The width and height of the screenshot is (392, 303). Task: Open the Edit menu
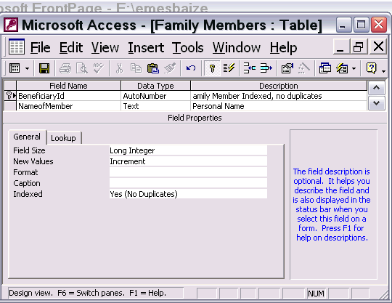(x=71, y=47)
